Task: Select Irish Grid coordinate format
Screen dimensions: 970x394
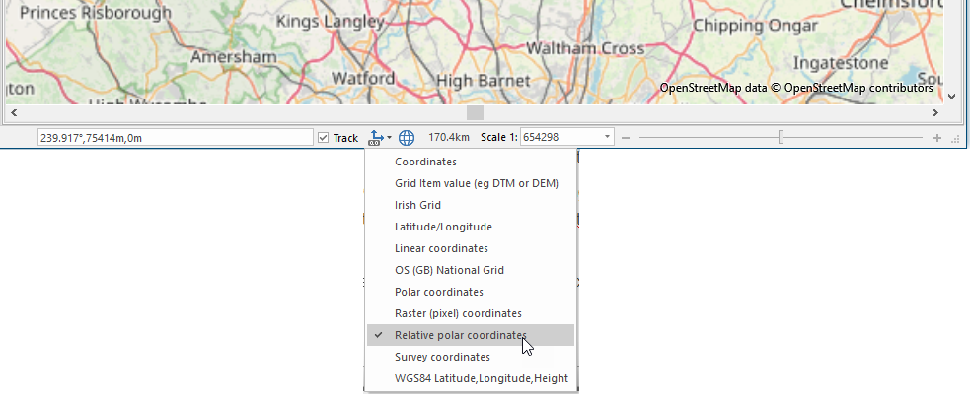Action: tap(417, 205)
